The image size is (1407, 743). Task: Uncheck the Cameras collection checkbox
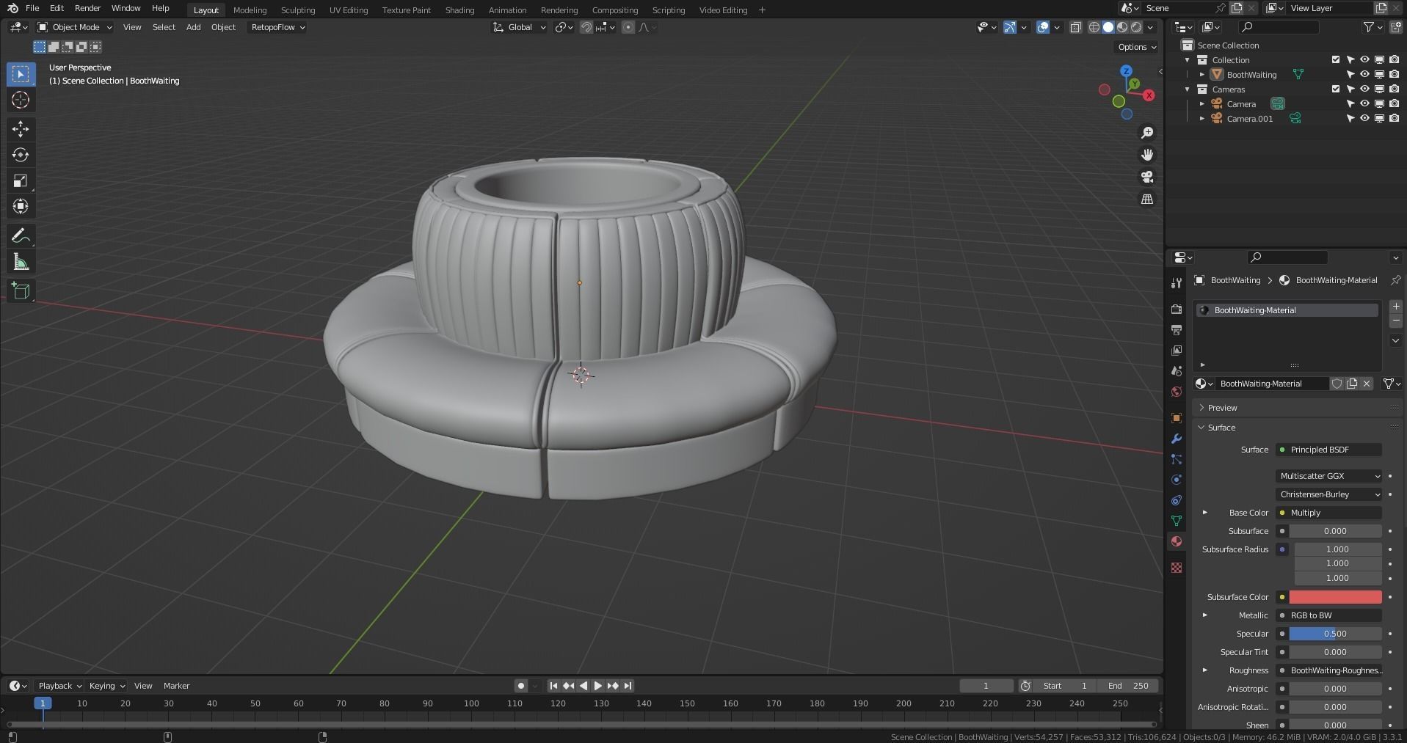(1336, 89)
